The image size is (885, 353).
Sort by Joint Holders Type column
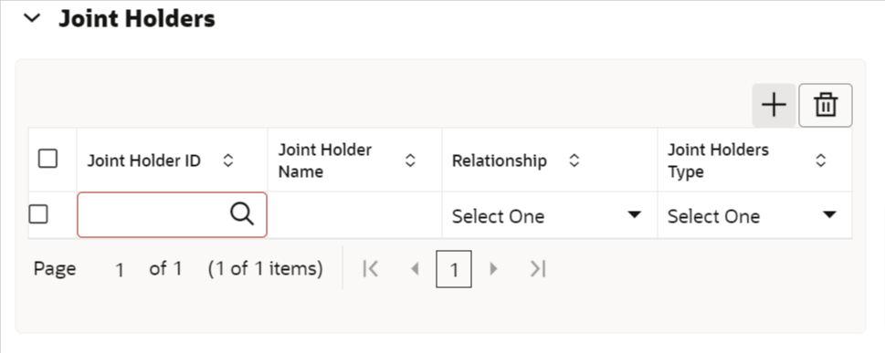(821, 161)
